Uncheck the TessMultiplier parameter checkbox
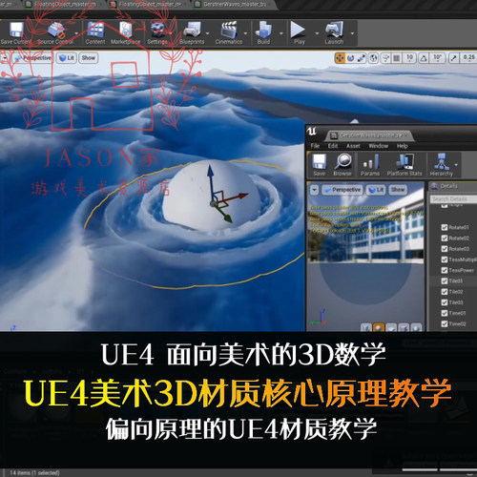The width and height of the screenshot is (477, 477). 445,259
